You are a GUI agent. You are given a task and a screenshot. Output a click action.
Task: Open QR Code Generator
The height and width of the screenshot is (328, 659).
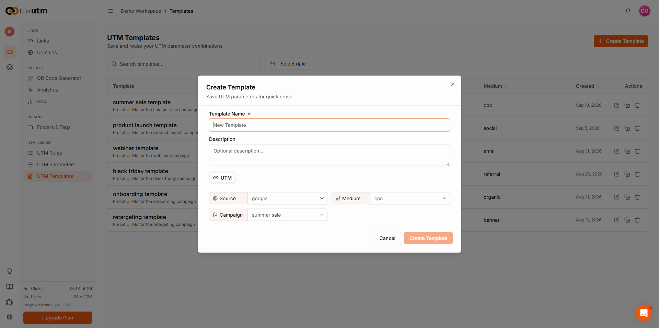click(58, 78)
